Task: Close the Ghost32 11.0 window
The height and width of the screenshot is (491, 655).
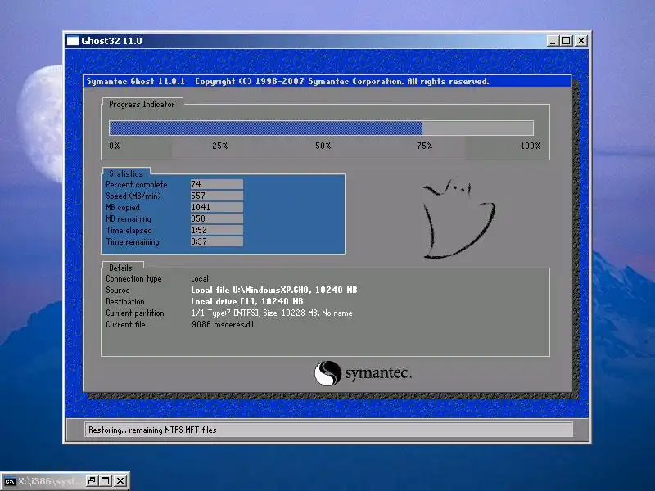Action: point(581,41)
